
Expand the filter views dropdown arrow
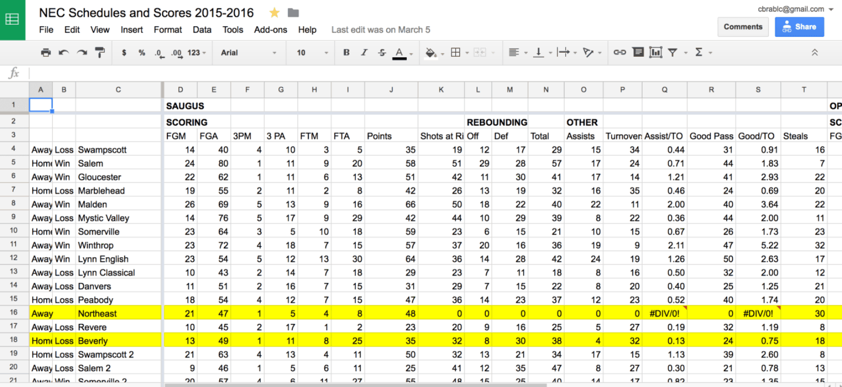tap(685, 53)
